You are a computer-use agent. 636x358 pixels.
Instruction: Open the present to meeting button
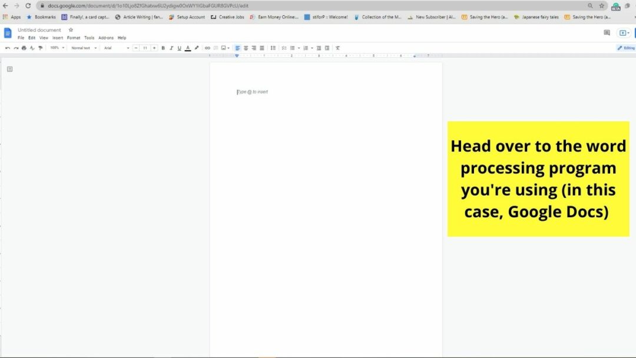click(624, 33)
